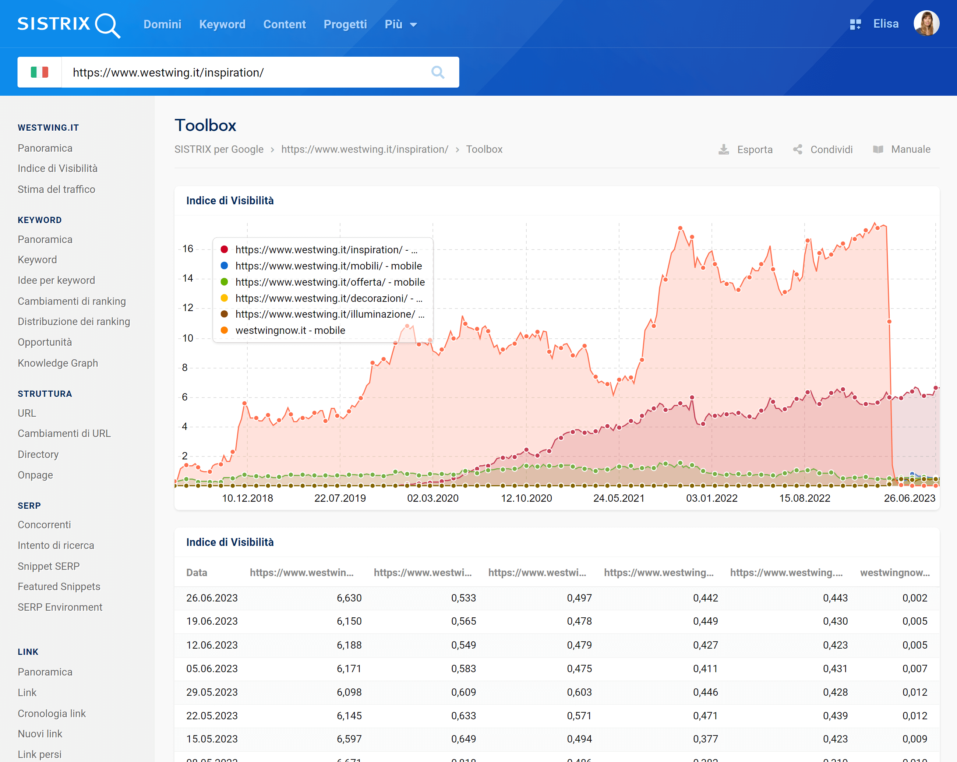Open Stima del traffico in sidebar

coord(56,190)
